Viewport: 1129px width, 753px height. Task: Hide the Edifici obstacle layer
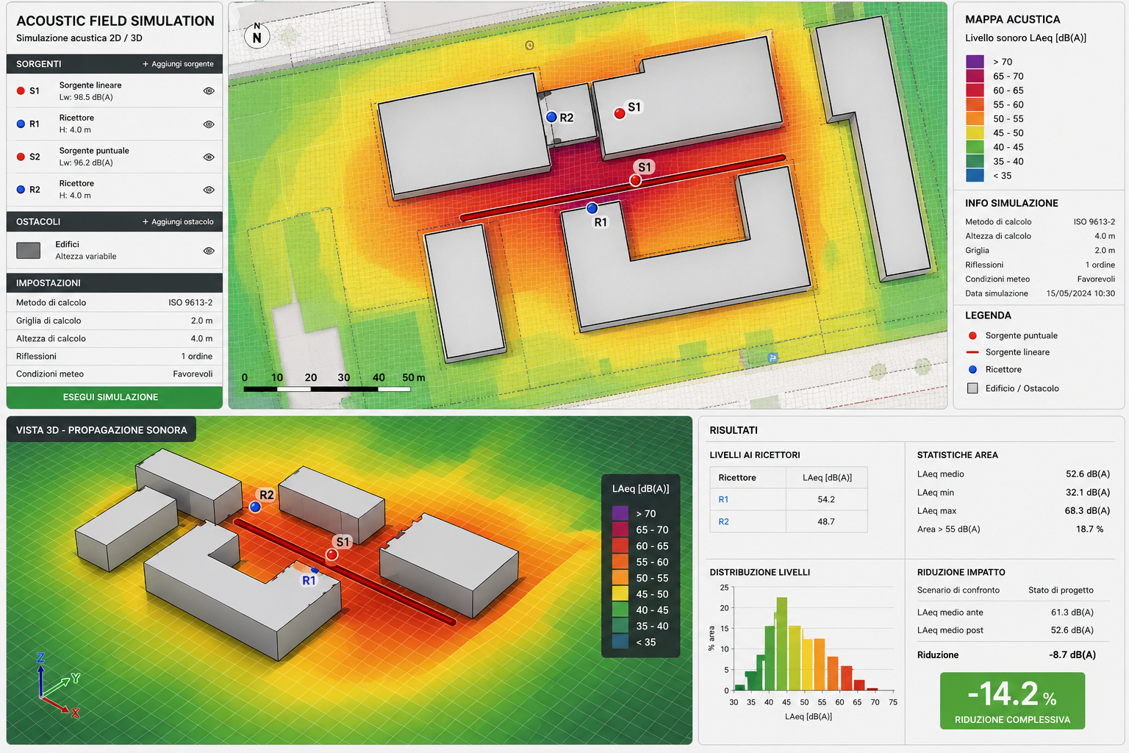pyautogui.click(x=209, y=251)
